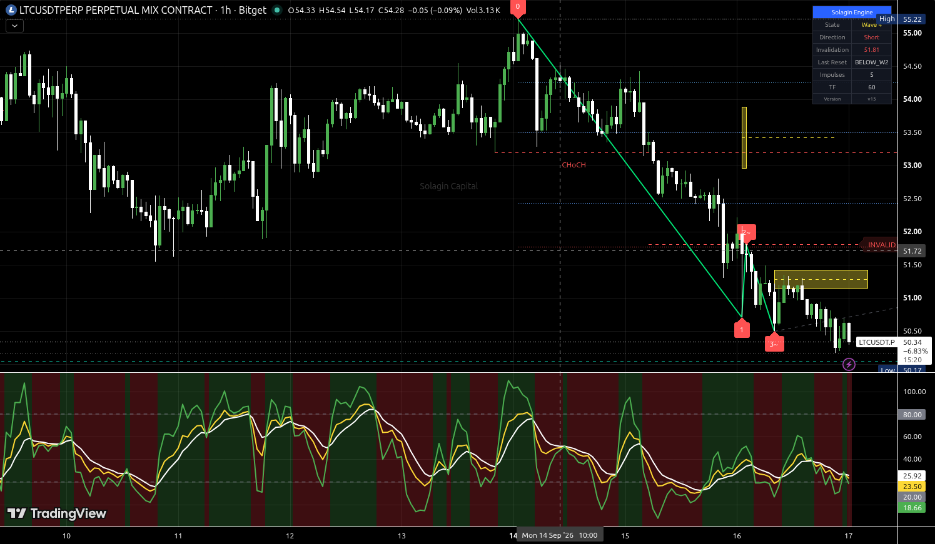Click the BELOW_W2 table value

(x=871, y=62)
